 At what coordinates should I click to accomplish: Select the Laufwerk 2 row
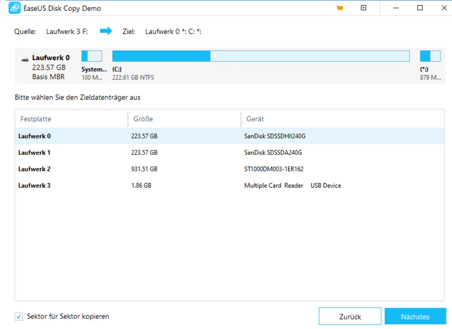click(230, 169)
